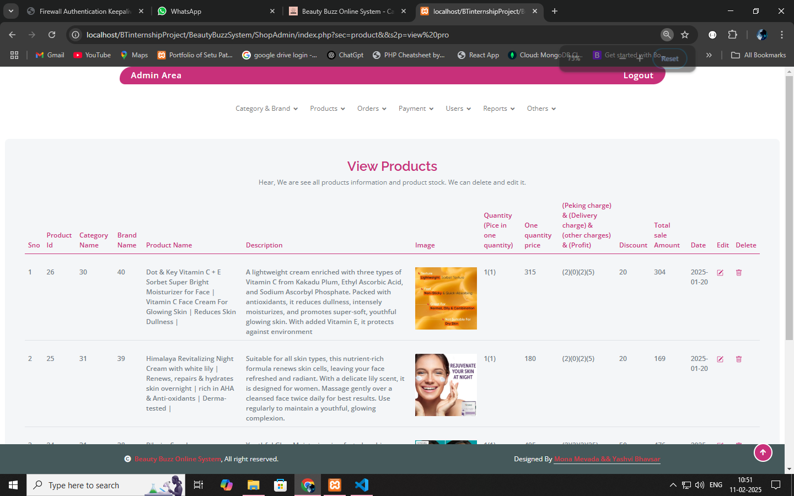Click the scroll-to-top arrow button

pos(763,452)
